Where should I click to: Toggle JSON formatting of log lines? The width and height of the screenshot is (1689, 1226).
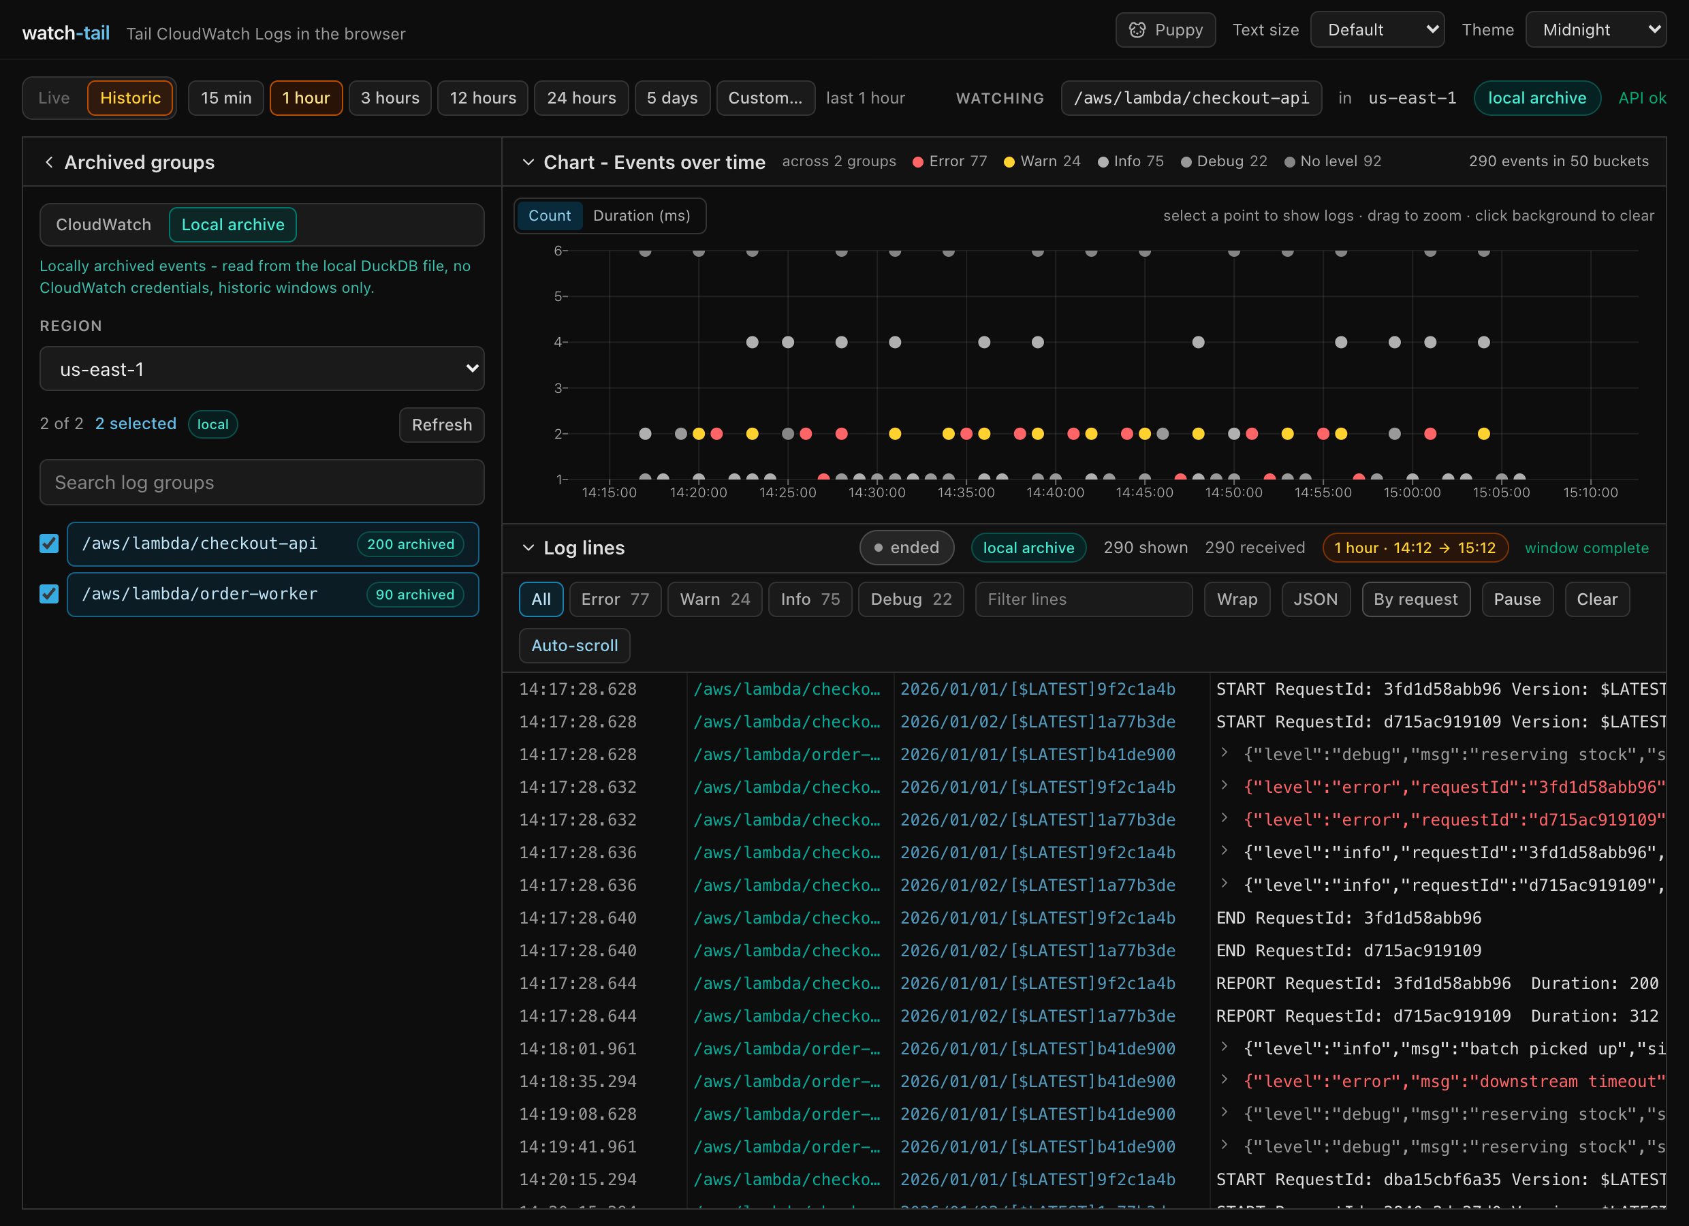coord(1315,599)
